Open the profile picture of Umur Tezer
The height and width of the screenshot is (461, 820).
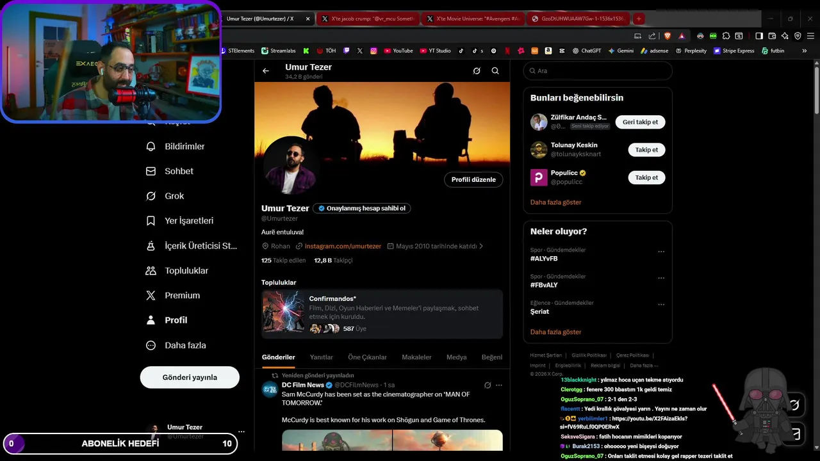pos(290,165)
